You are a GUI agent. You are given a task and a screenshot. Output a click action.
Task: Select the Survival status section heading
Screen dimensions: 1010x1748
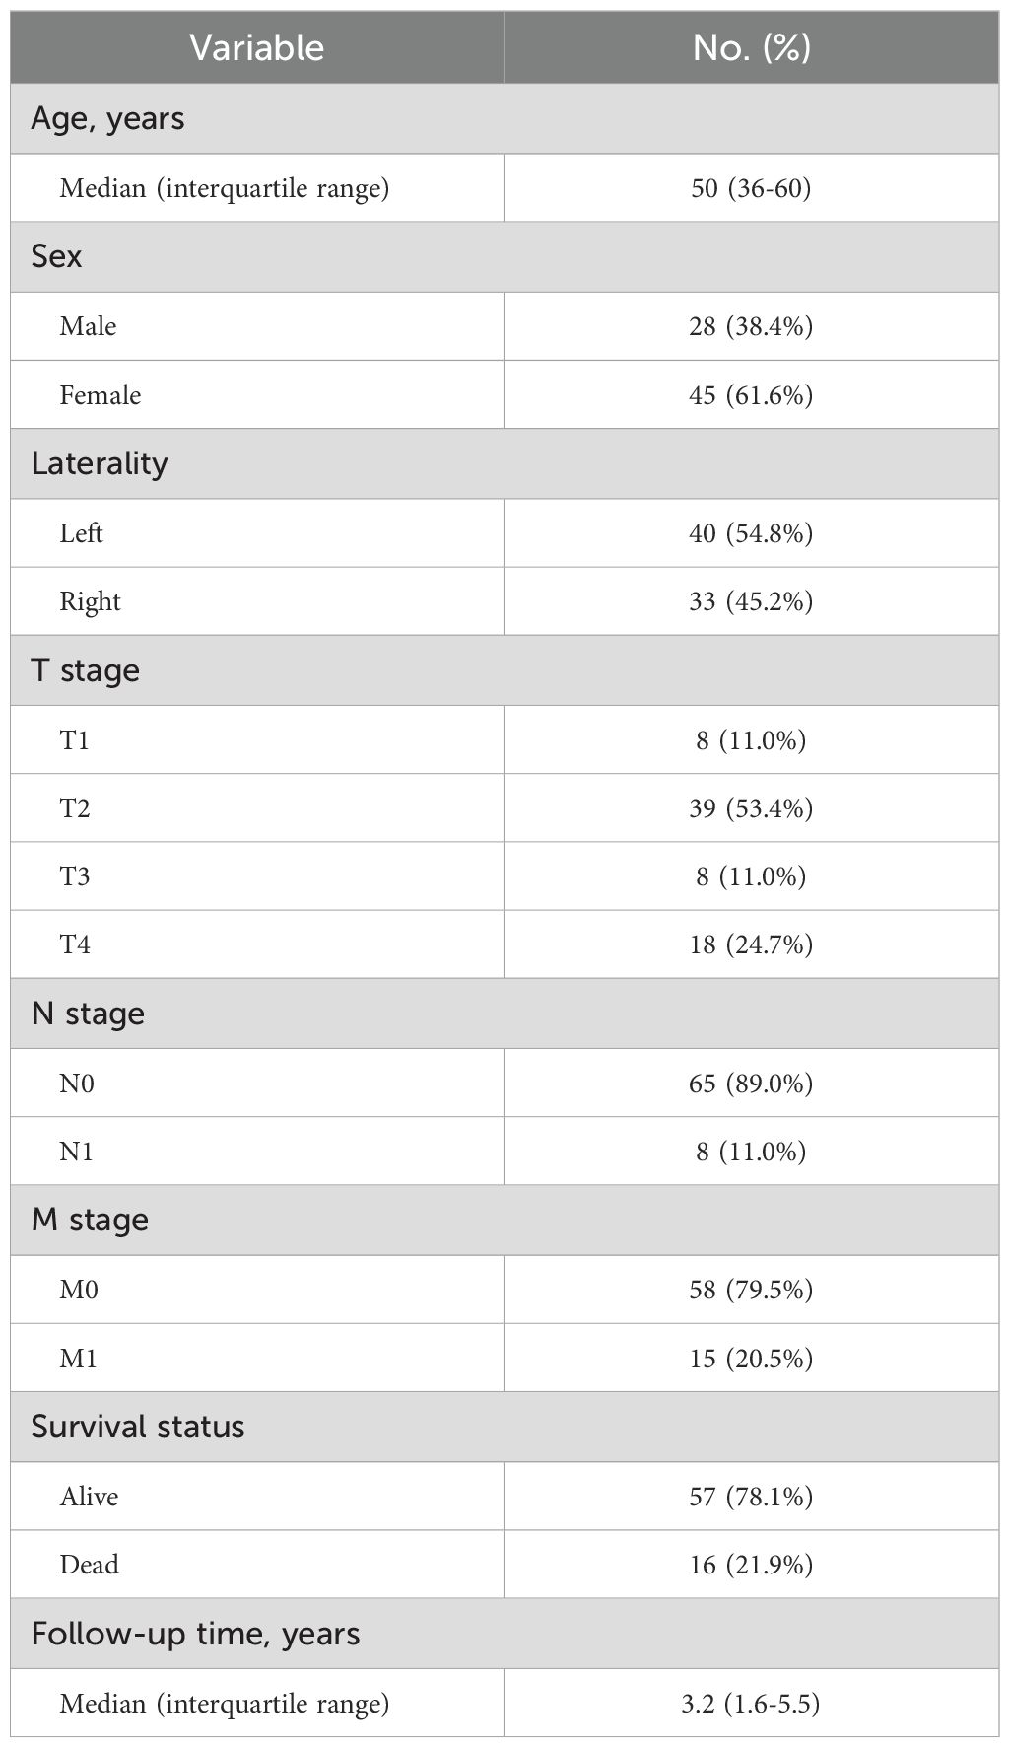(138, 1427)
